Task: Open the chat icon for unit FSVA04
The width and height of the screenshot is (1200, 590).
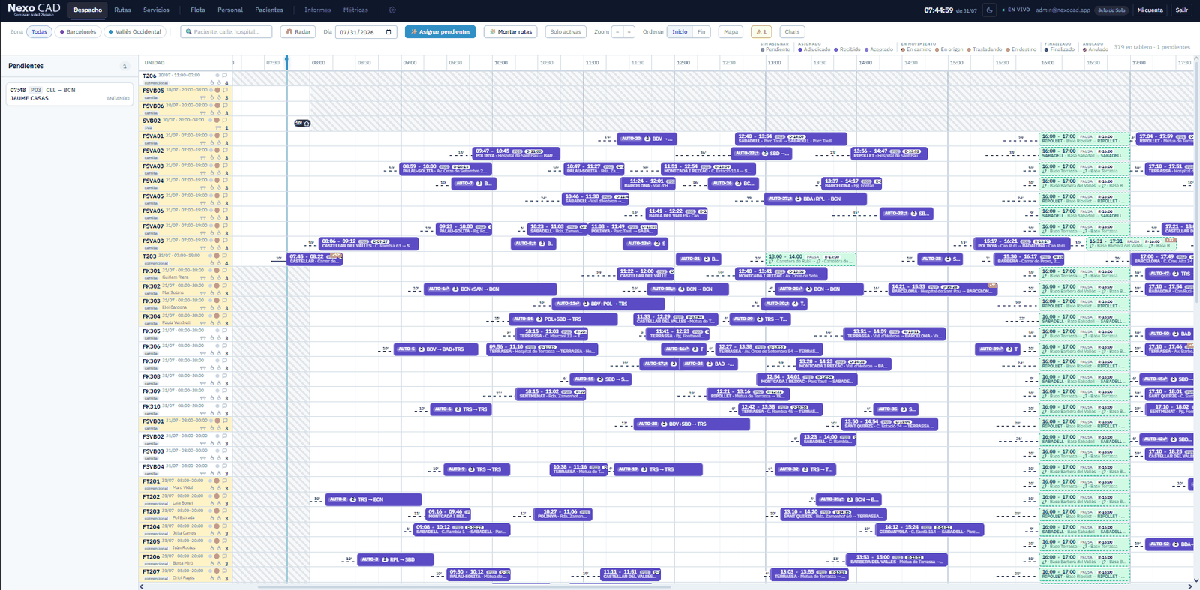Action: pos(224,181)
